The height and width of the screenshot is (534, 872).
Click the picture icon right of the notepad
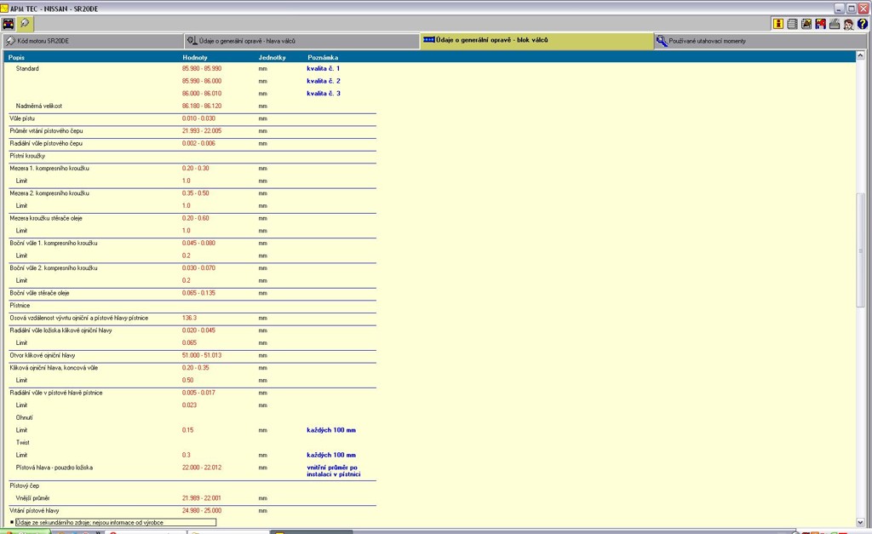point(806,24)
